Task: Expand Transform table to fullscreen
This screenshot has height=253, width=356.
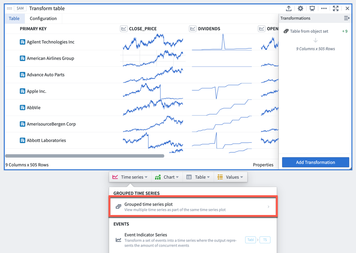Action: tap(335, 9)
